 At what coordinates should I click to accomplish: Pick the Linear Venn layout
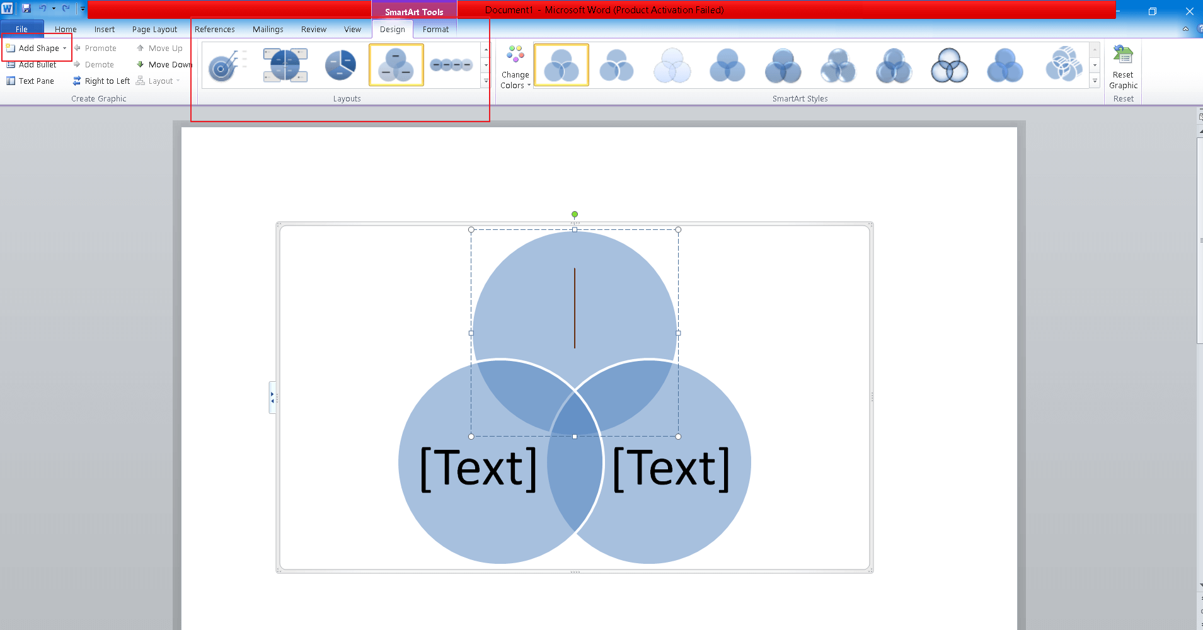pyautogui.click(x=451, y=65)
